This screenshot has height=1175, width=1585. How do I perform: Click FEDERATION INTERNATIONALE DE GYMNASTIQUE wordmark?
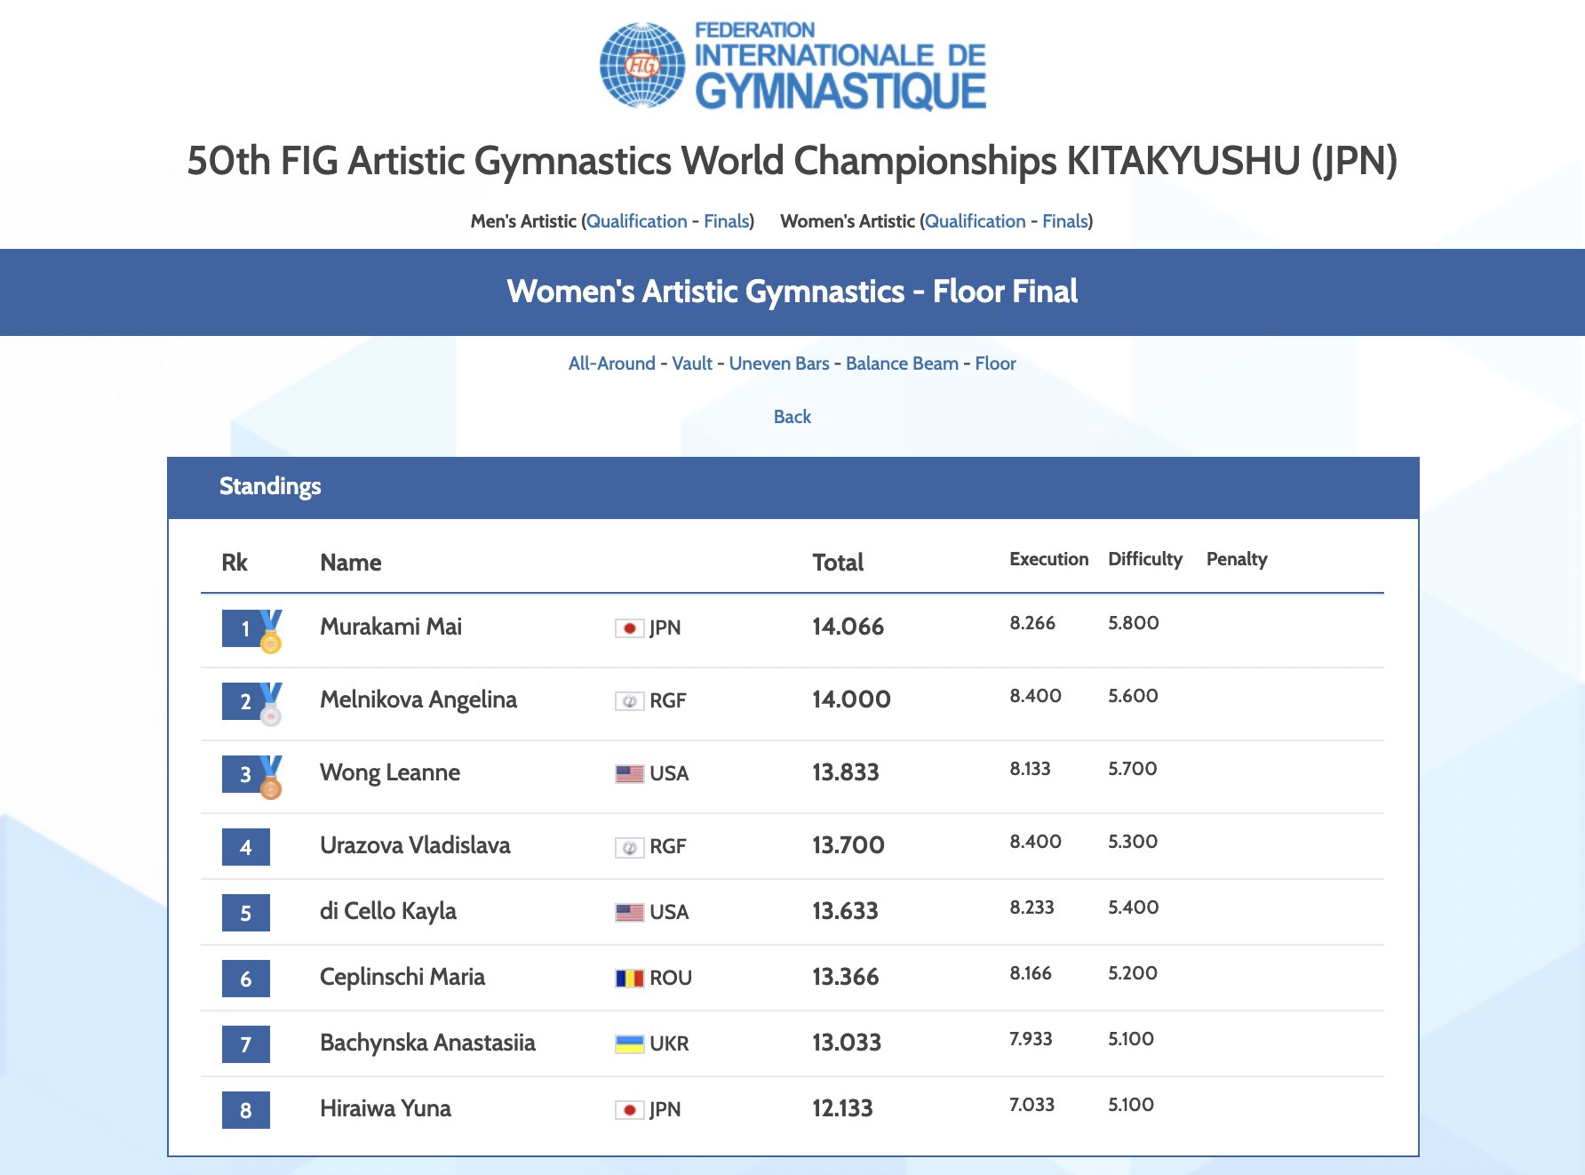point(840,67)
